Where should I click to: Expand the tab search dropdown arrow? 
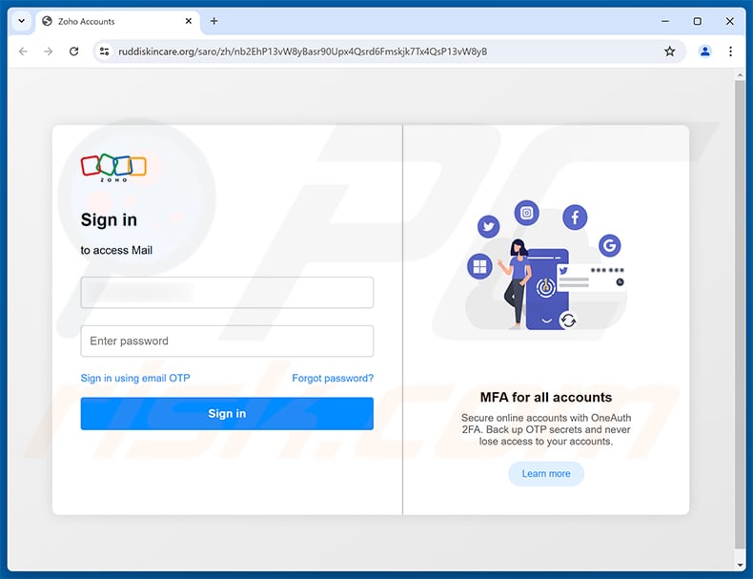point(22,21)
